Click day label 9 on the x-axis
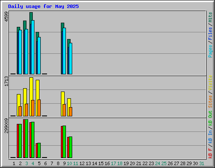 (64, 163)
